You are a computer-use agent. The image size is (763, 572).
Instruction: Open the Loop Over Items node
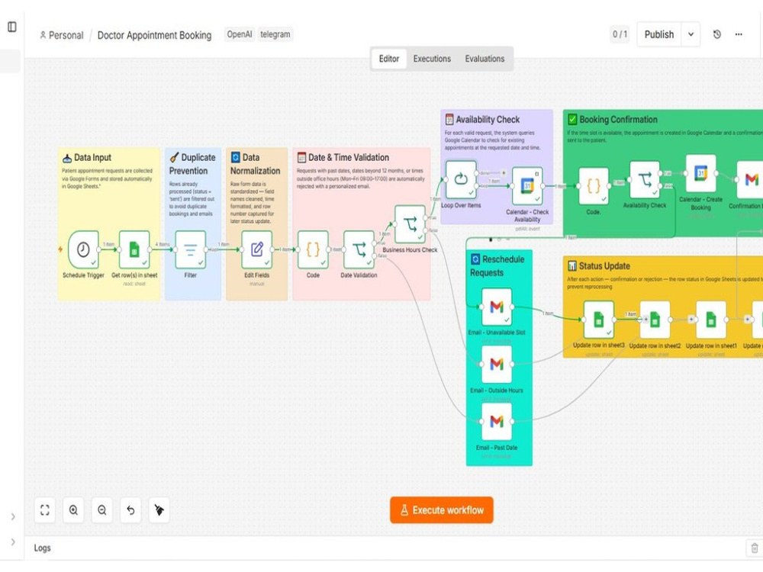pyautogui.click(x=461, y=179)
